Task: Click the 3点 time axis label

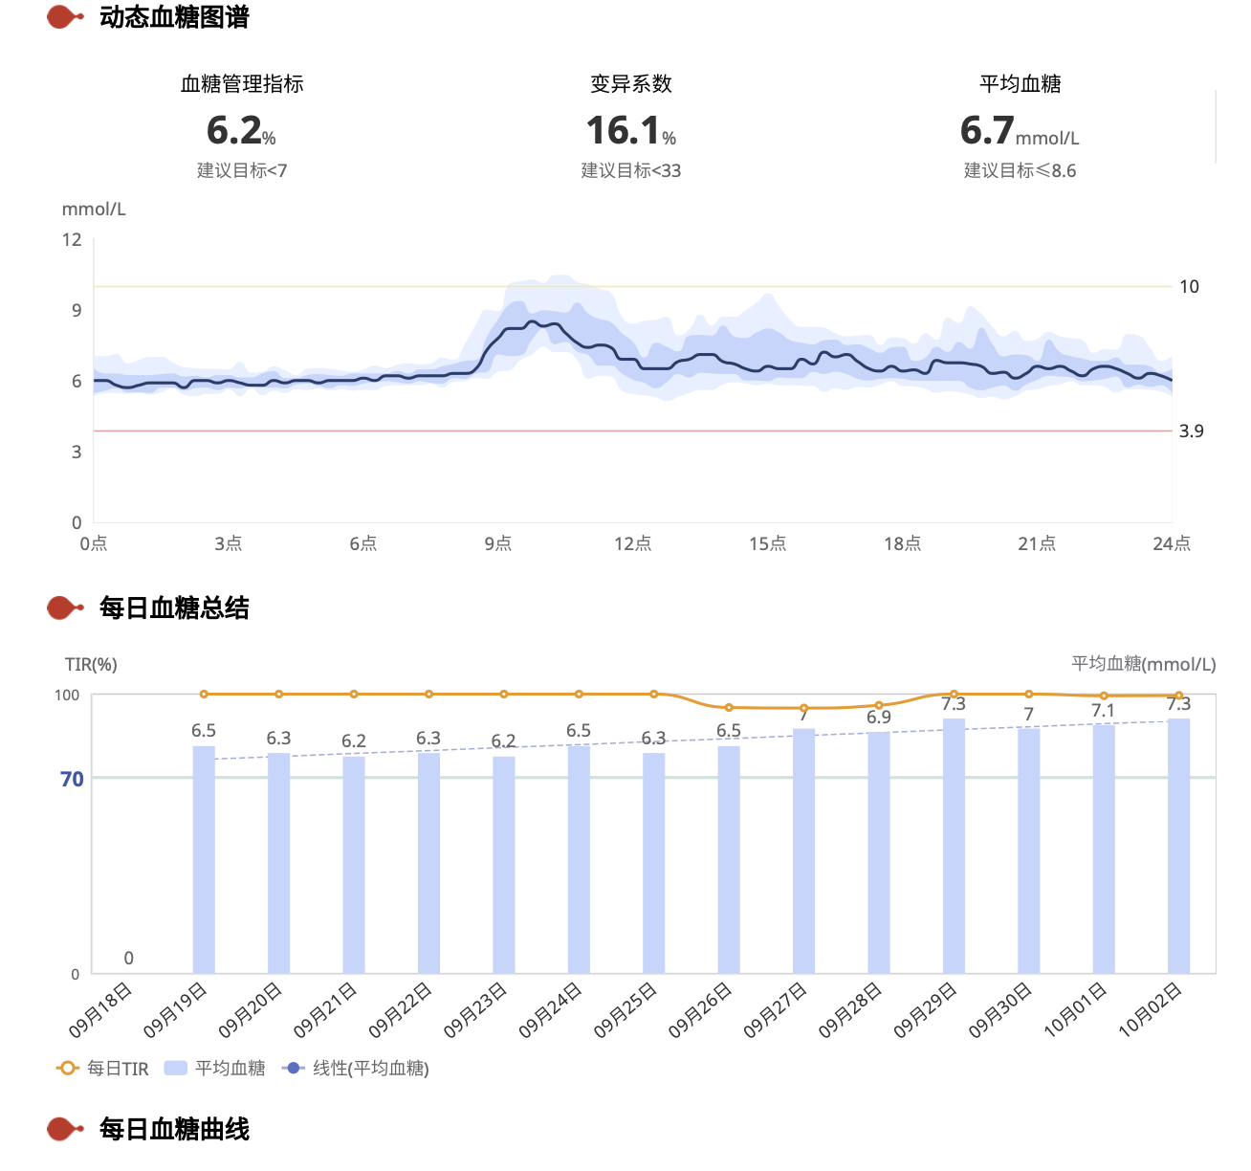Action: (x=229, y=543)
